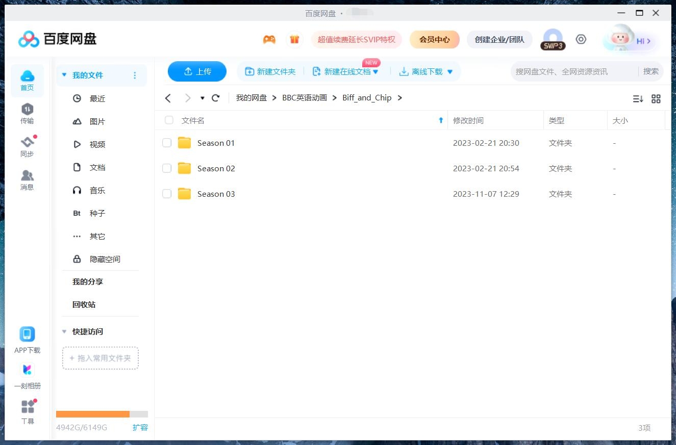Open the 消息 (messages) panel
The width and height of the screenshot is (676, 445).
click(x=27, y=179)
